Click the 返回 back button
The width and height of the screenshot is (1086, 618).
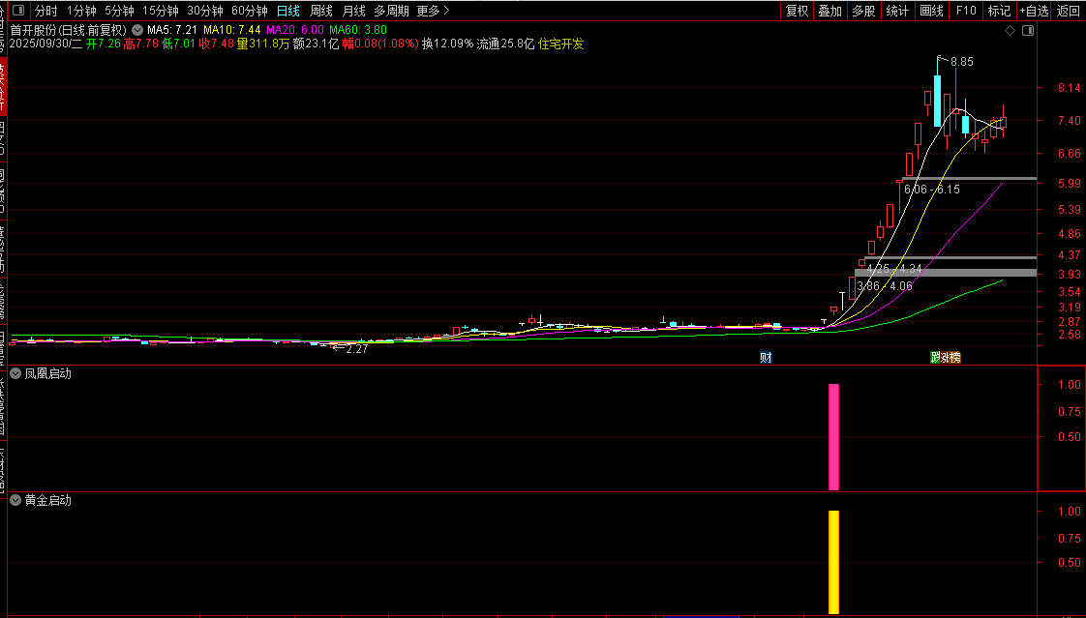click(x=1068, y=11)
